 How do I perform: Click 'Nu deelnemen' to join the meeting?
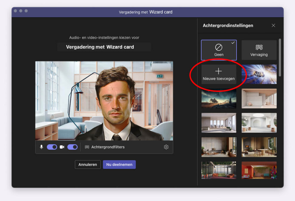pos(119,164)
